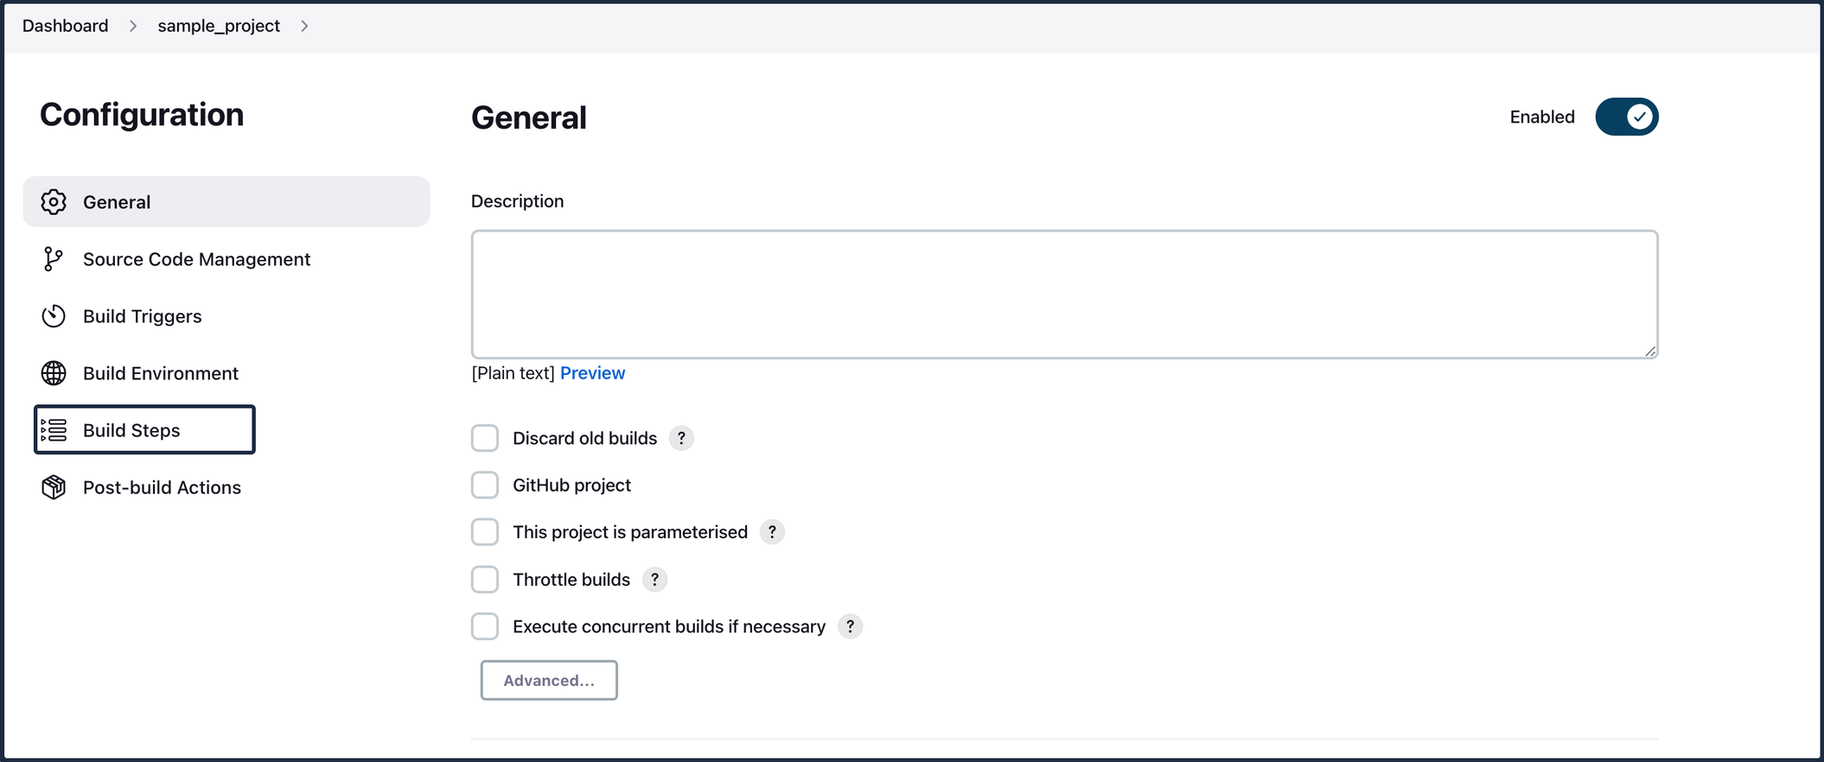
Task: Open sample_project from the breadcrumb
Action: (218, 26)
